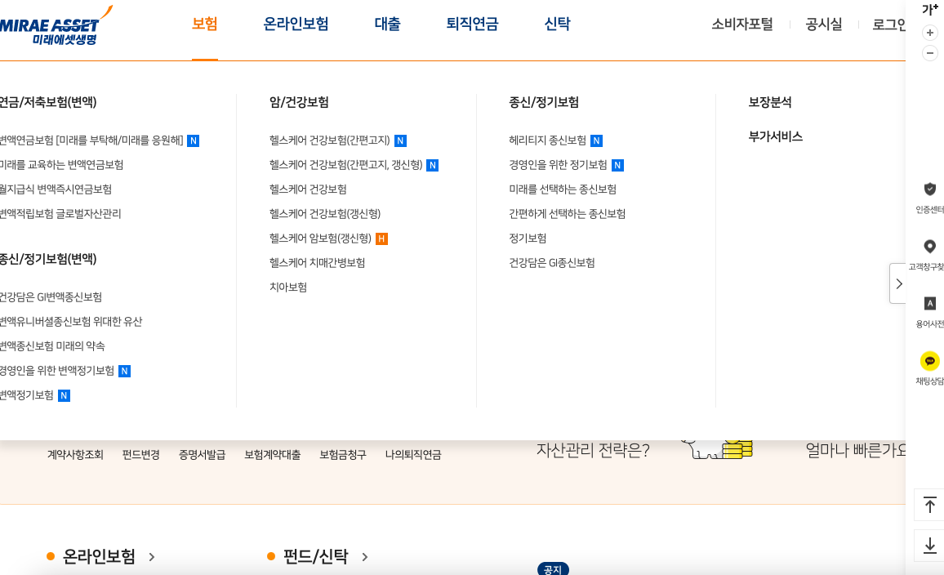The height and width of the screenshot is (575, 944).
Task: Click 로그인 link
Action: click(889, 24)
